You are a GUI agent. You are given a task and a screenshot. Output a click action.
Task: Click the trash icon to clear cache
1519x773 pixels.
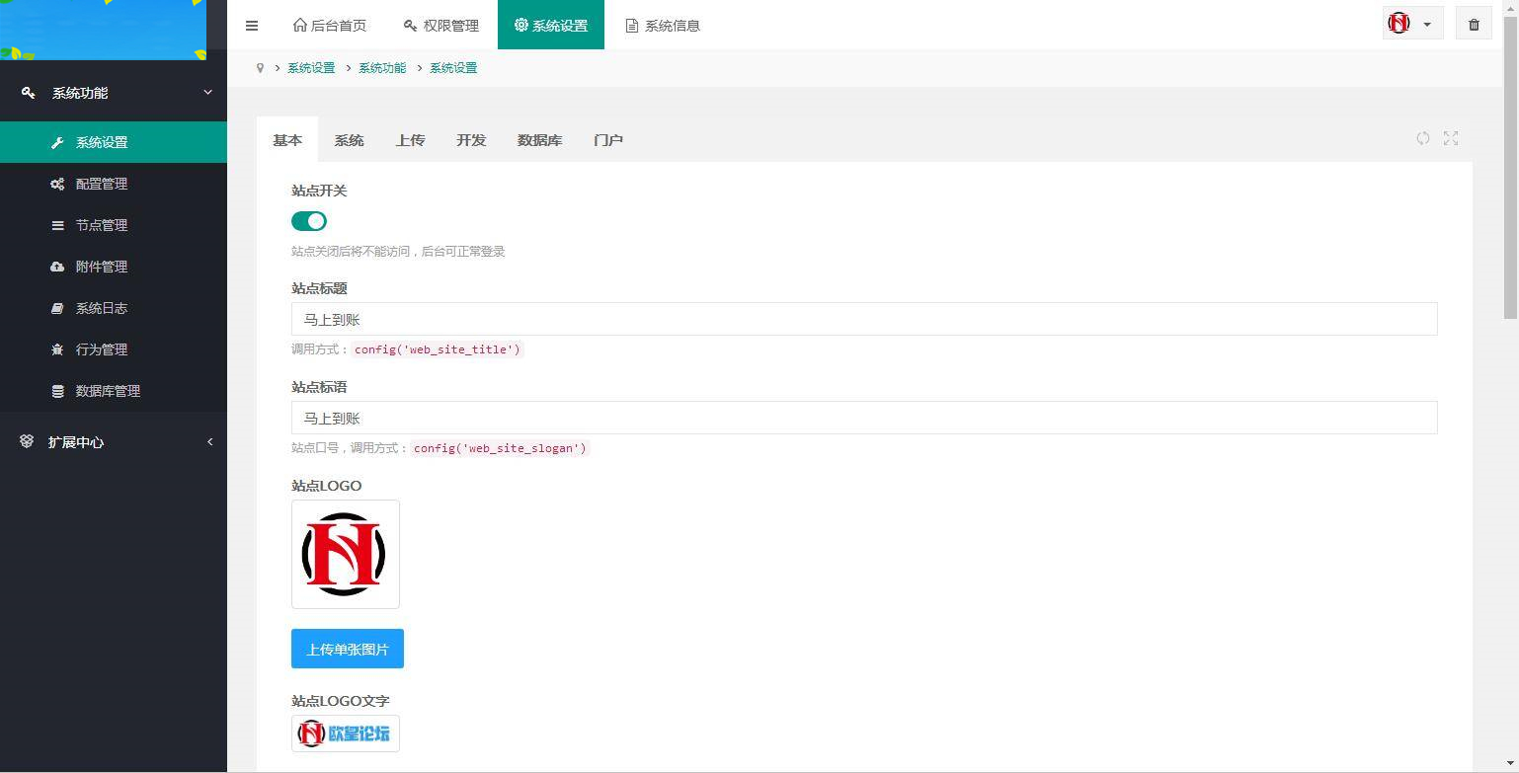point(1473,23)
